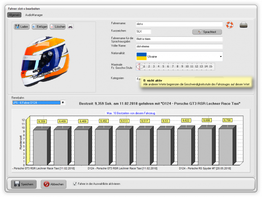Click the printer icon
The image size is (262, 197).
click(243, 25)
